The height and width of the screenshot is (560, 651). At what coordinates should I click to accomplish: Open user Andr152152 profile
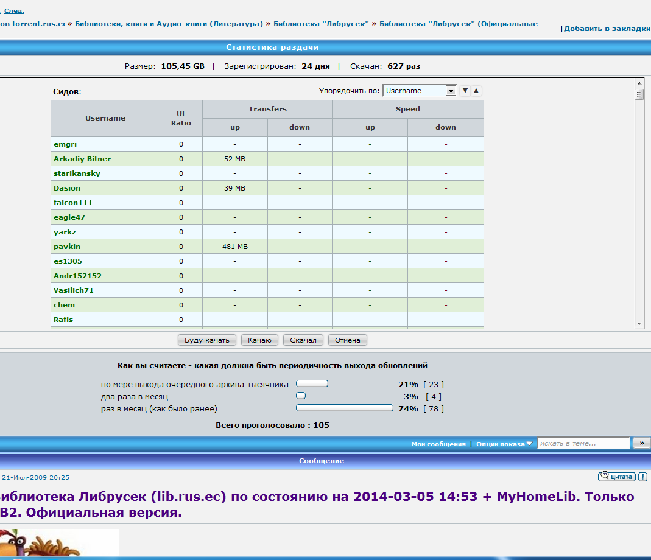click(x=77, y=275)
